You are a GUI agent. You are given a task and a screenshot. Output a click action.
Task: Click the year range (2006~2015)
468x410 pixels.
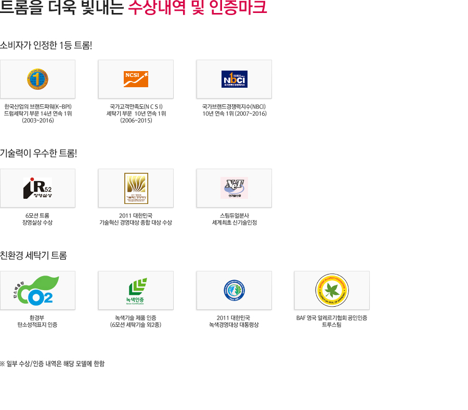click(x=136, y=120)
